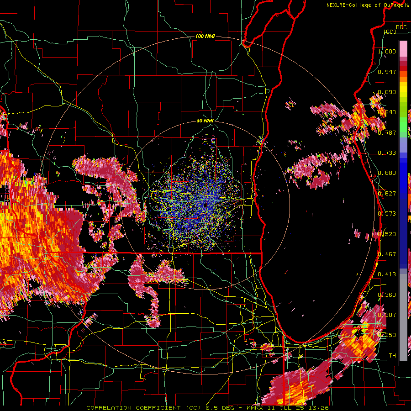
Task: Pick the bright green segment of color scale
Action: pos(403,125)
